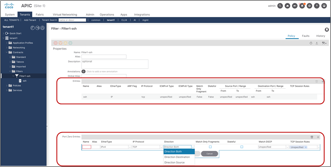Collapse the Contracts folder
331x167 pixels.
7,52
